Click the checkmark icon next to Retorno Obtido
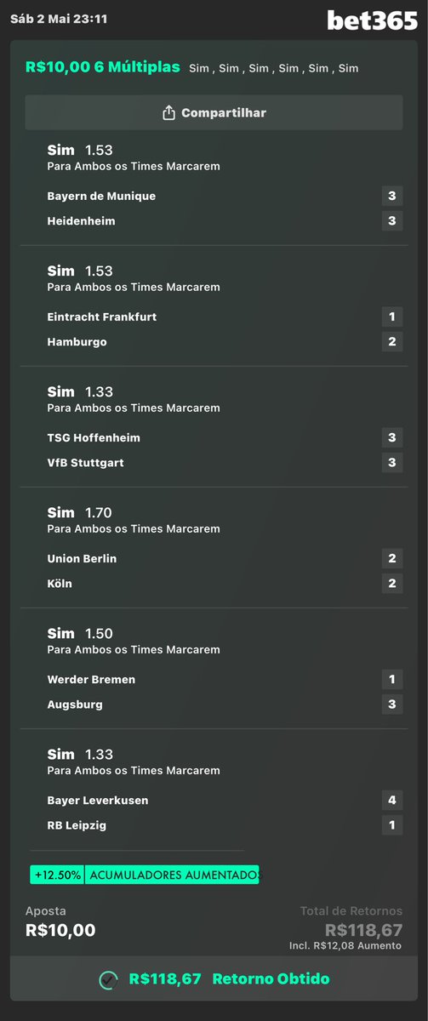This screenshot has width=428, height=1021. pos(108,979)
